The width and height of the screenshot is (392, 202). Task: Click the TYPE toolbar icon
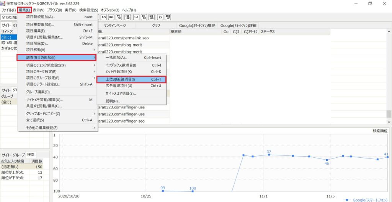(x=119, y=17)
